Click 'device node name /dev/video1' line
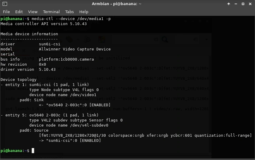This screenshot has width=255, height=160. point(63,95)
